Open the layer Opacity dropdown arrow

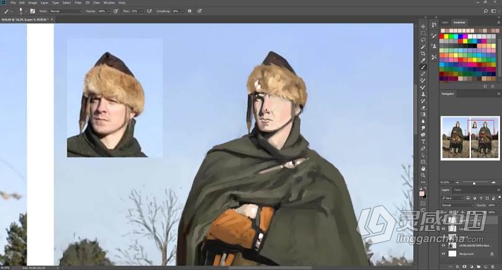click(498, 205)
